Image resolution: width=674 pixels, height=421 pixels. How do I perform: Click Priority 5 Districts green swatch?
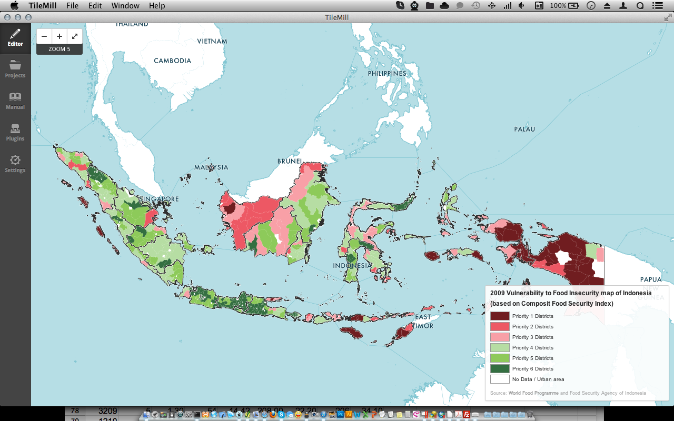(500, 358)
